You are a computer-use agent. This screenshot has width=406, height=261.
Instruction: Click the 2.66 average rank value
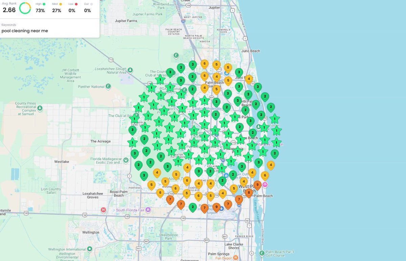(9, 10)
